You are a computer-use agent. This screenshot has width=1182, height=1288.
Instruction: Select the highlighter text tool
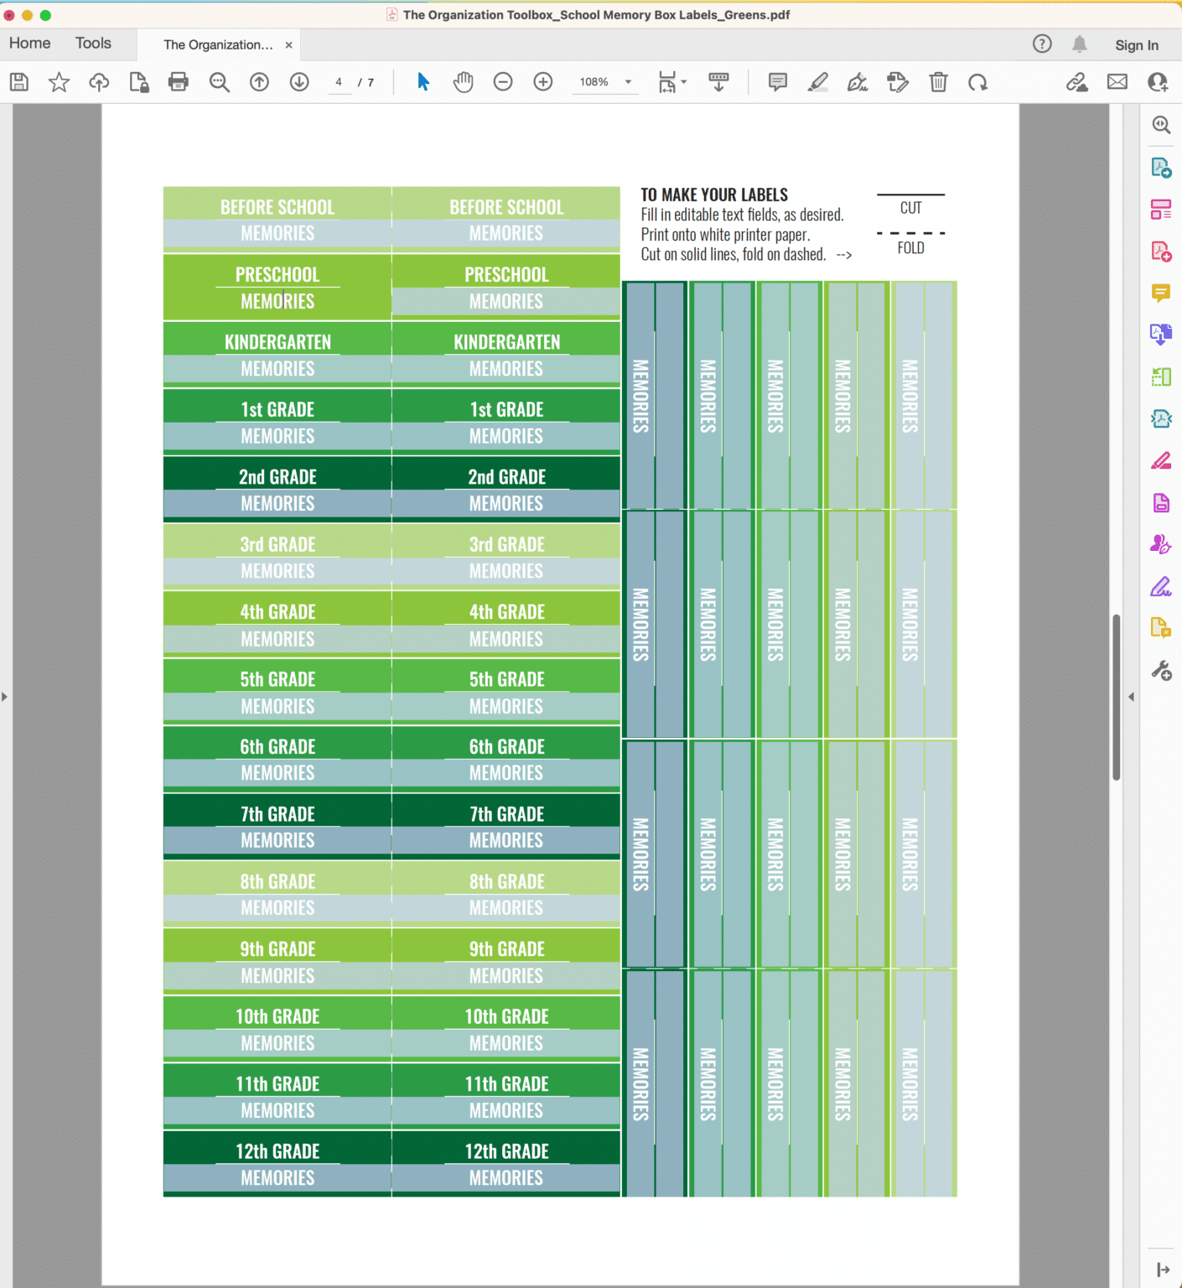tap(817, 82)
